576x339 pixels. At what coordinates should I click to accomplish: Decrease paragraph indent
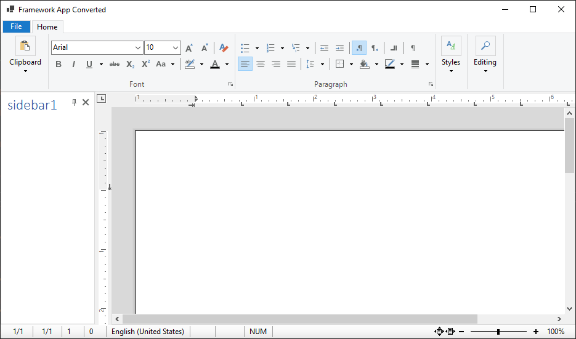325,48
